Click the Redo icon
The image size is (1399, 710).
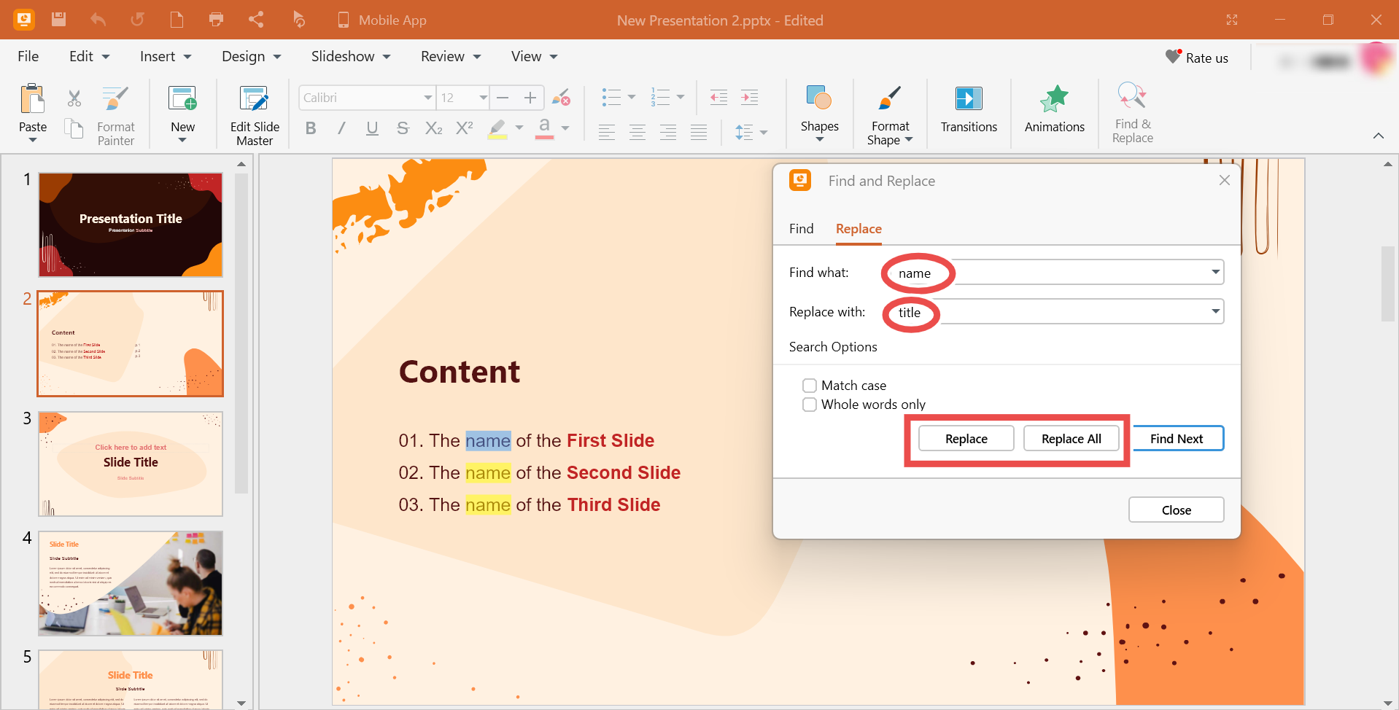(137, 20)
